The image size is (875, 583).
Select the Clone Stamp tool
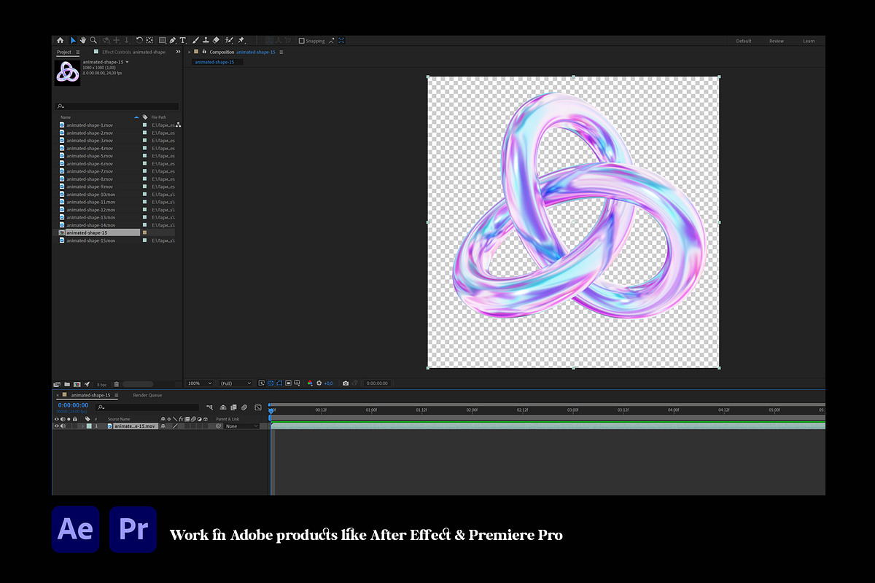pyautogui.click(x=206, y=40)
